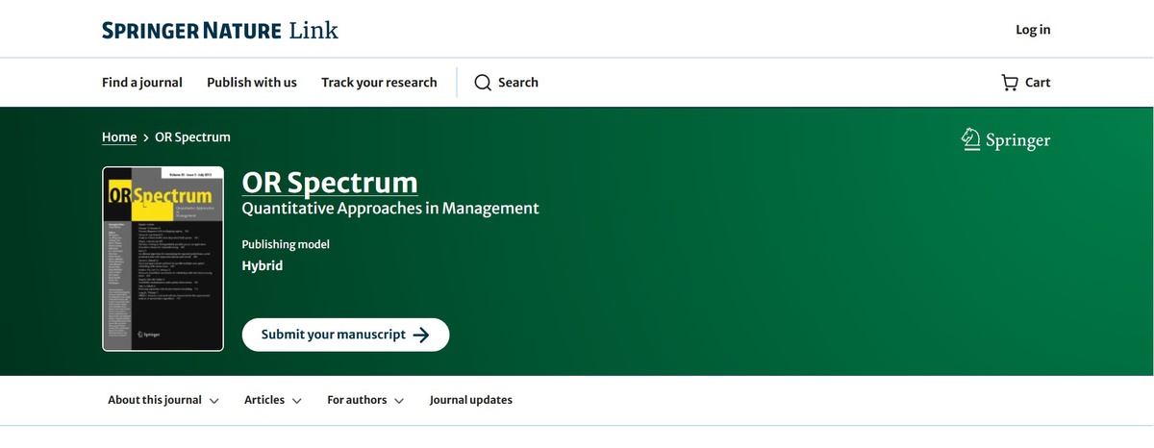Open the OR Spectrum cover thumbnail
Screen dimensions: 1154x448
pos(163,259)
